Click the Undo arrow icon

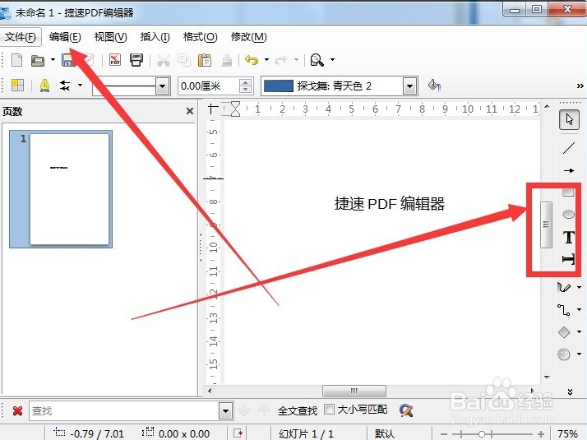pyautogui.click(x=252, y=60)
